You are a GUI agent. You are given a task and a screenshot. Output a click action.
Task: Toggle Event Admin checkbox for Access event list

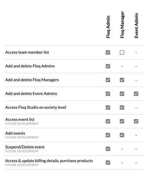136,121
